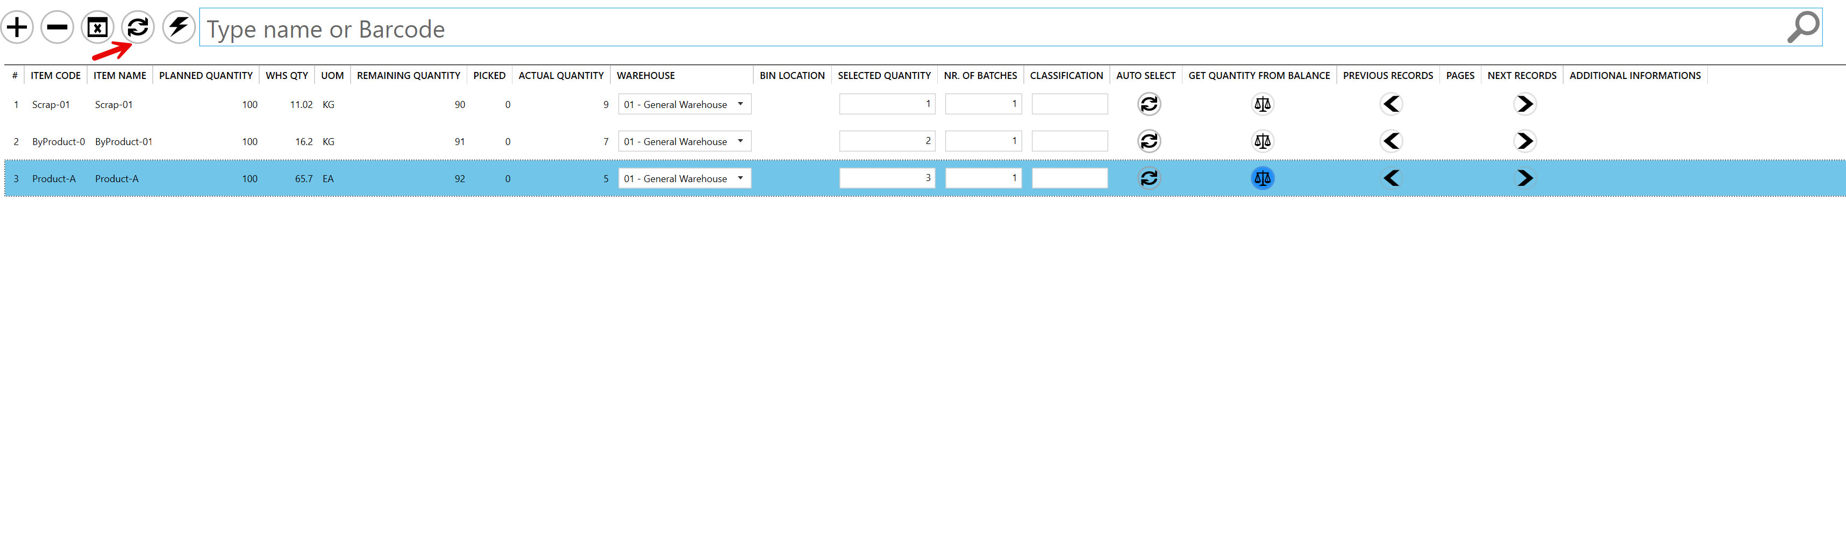This screenshot has height=541, width=1846.
Task: Click the Selected Quantity field for Product-A
Action: coord(887,177)
